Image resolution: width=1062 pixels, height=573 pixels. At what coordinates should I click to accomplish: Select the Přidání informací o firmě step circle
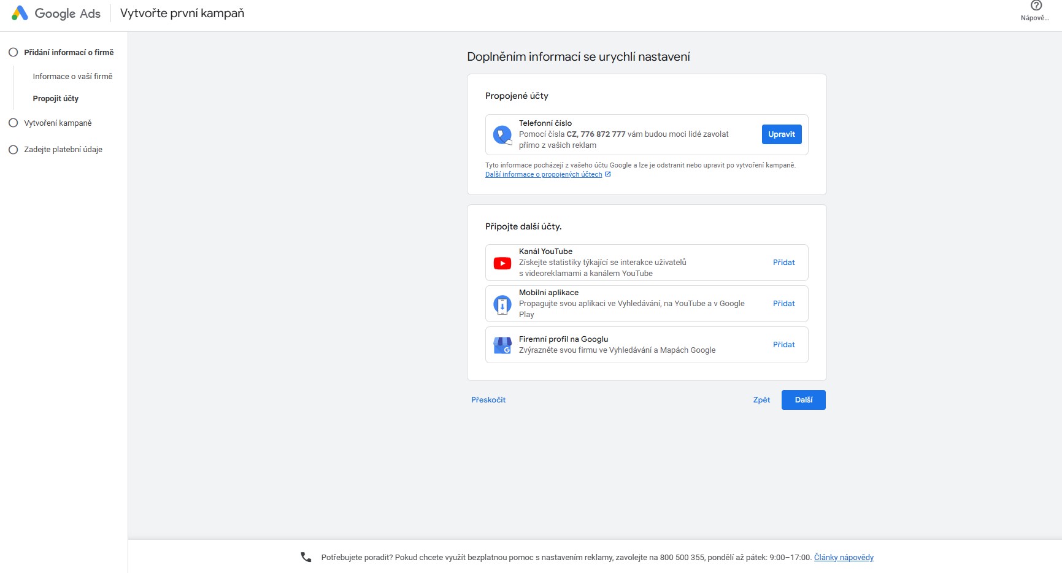(x=13, y=52)
